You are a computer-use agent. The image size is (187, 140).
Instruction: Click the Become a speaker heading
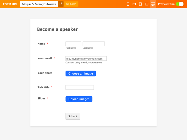[57, 29]
